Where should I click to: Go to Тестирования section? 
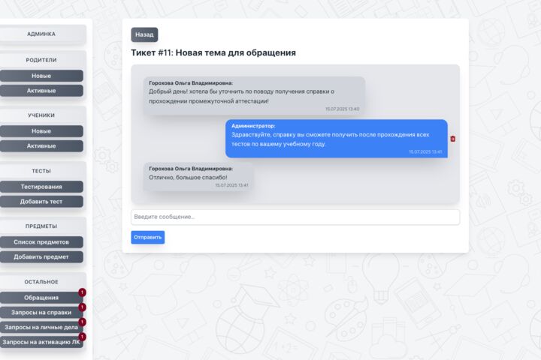point(41,187)
